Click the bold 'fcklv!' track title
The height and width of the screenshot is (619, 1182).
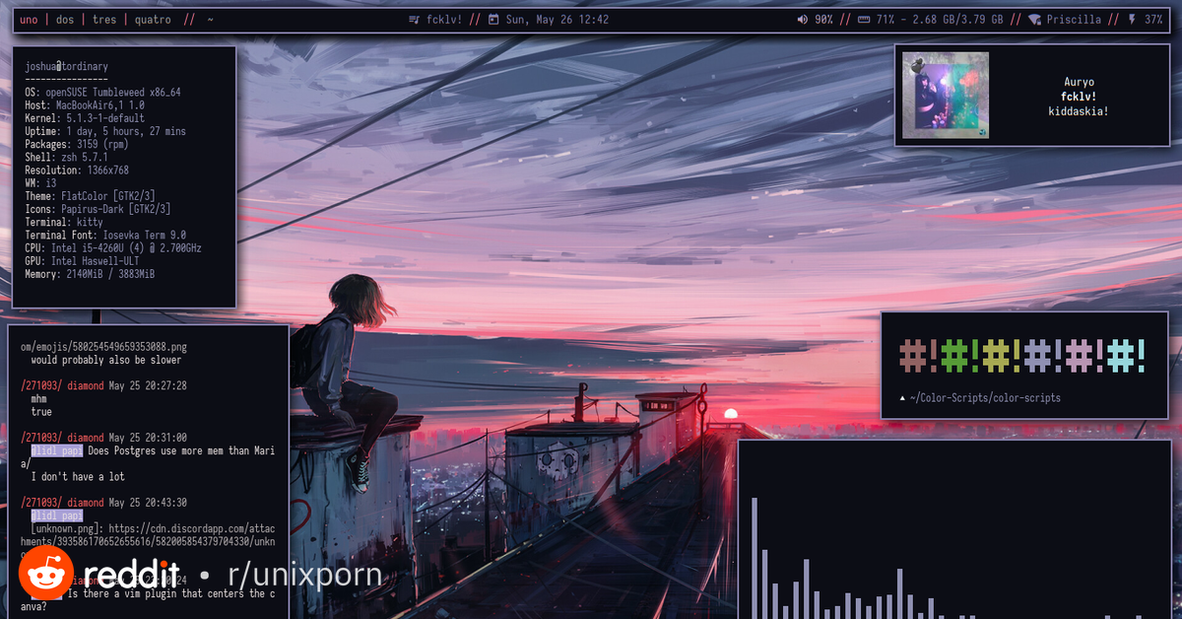click(x=1079, y=97)
